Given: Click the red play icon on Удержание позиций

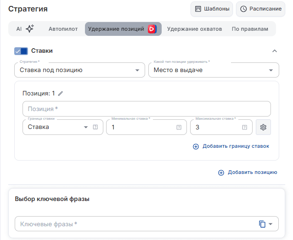Looking at the screenshot, I should (152, 29).
